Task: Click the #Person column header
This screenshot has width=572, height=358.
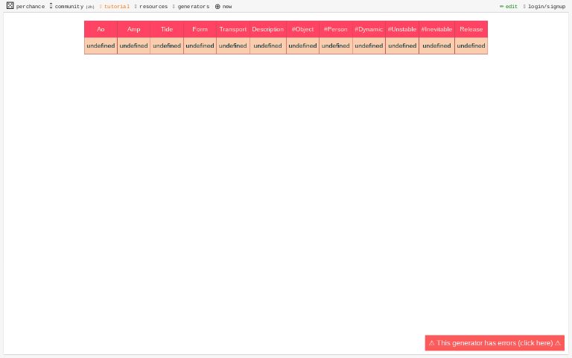Action: 335,29
